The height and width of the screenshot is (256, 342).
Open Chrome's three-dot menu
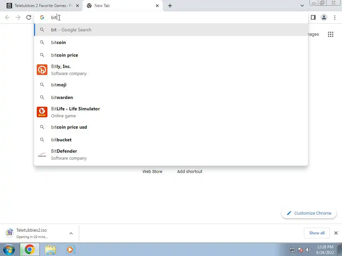[335, 17]
